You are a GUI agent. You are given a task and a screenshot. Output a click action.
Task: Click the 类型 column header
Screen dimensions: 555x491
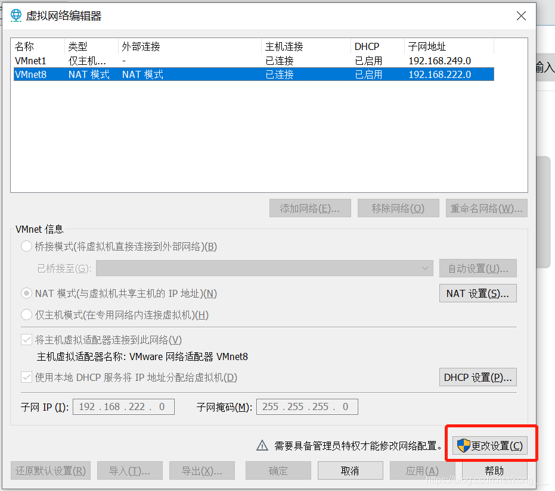(91, 46)
